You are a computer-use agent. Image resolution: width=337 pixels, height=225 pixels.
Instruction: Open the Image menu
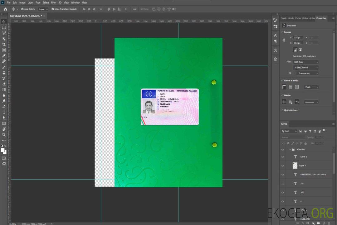(x=22, y=2)
